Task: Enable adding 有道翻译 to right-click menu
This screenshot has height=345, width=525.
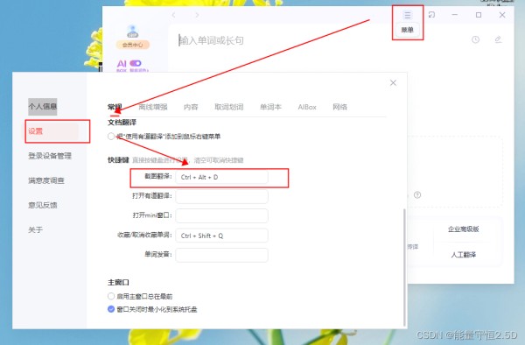Action: tap(111, 137)
